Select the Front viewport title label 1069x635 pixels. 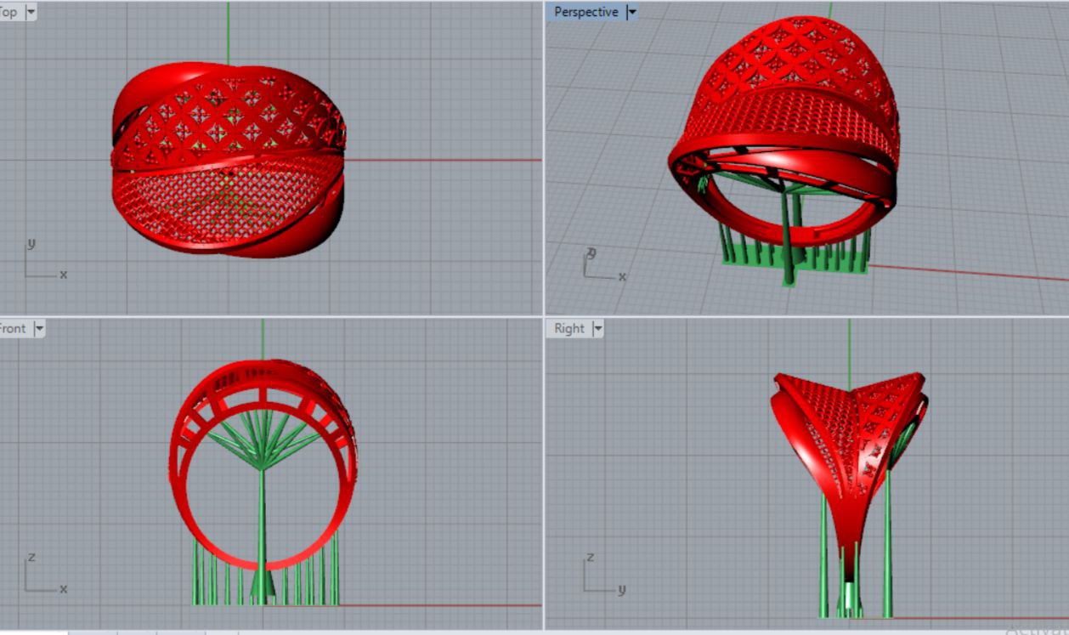[x=12, y=328]
